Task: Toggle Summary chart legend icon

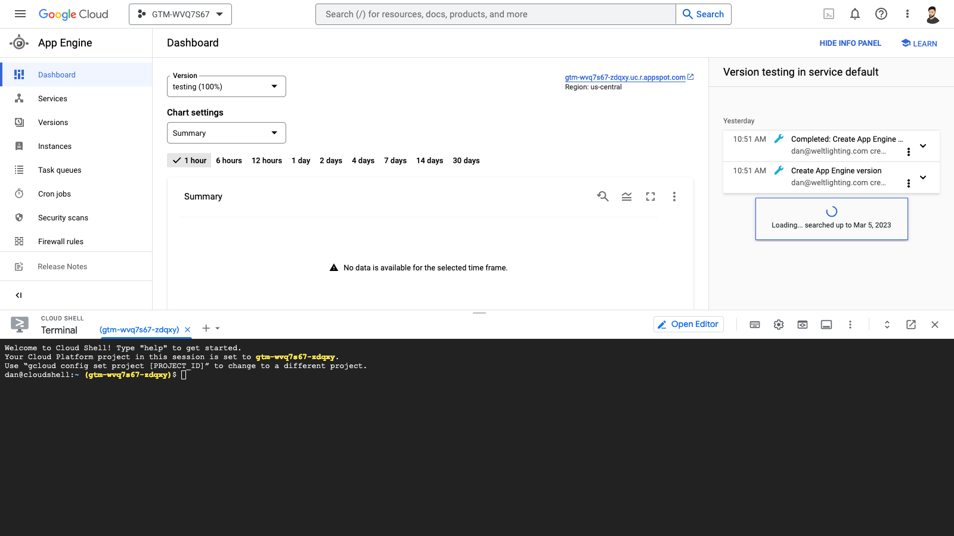Action: pyautogui.click(x=627, y=197)
